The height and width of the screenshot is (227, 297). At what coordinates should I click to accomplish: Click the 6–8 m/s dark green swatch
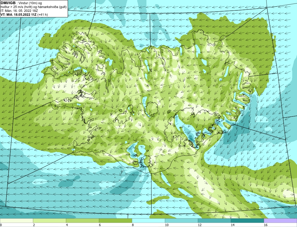115,220
